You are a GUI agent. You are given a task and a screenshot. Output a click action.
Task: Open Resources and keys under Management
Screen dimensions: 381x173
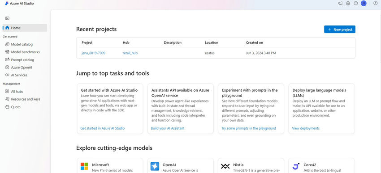pyautogui.click(x=26, y=99)
